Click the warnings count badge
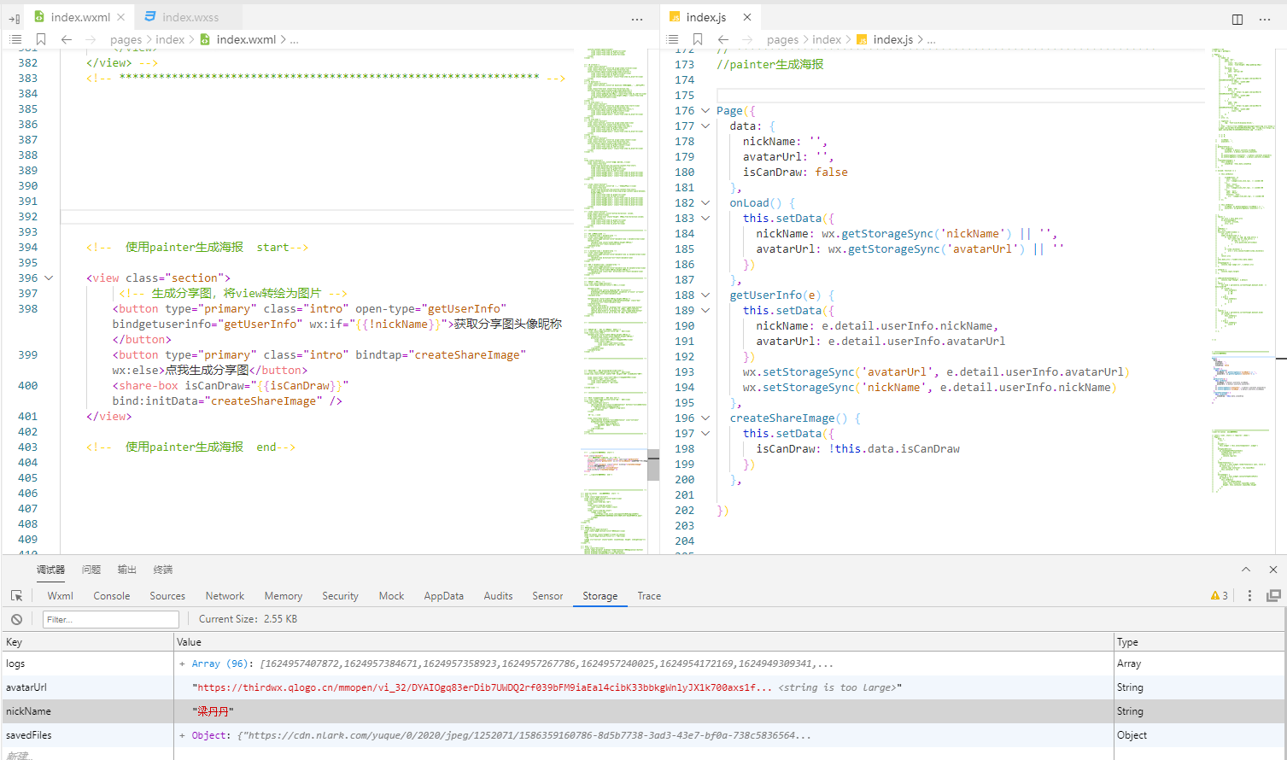Screen dimensions: 1287x760 click(x=1220, y=596)
